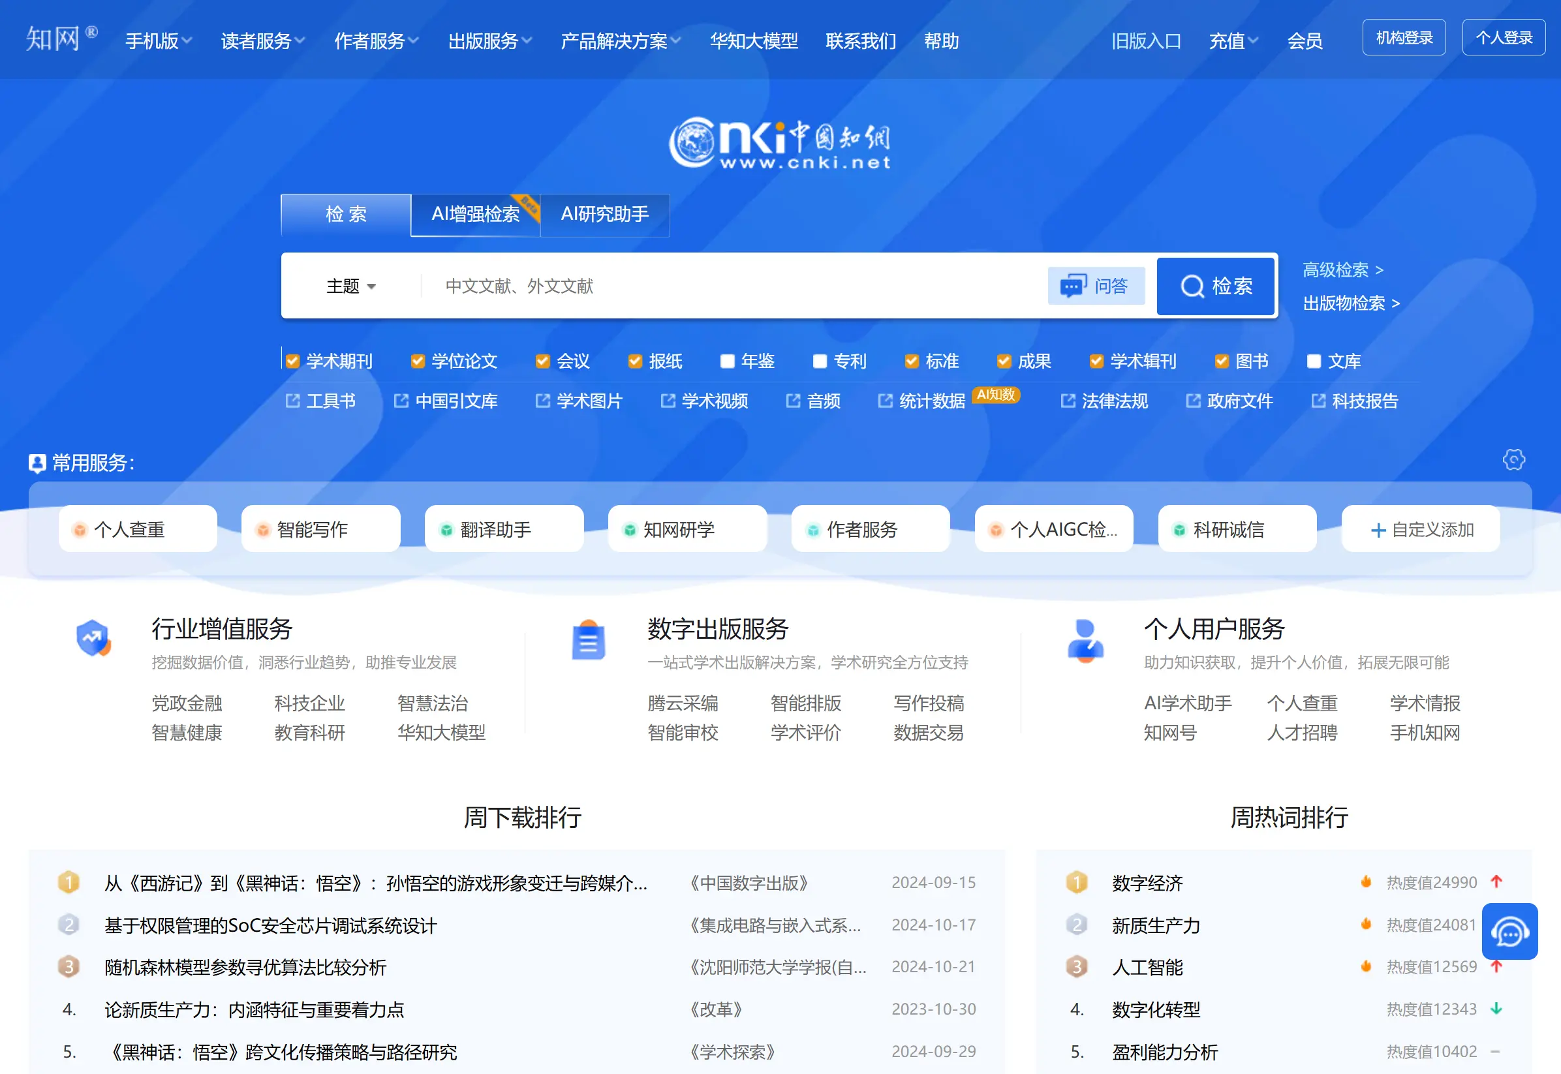Screen dimensions: 1561x1074
Task: Open the common services settings gear
Action: coord(1513,460)
